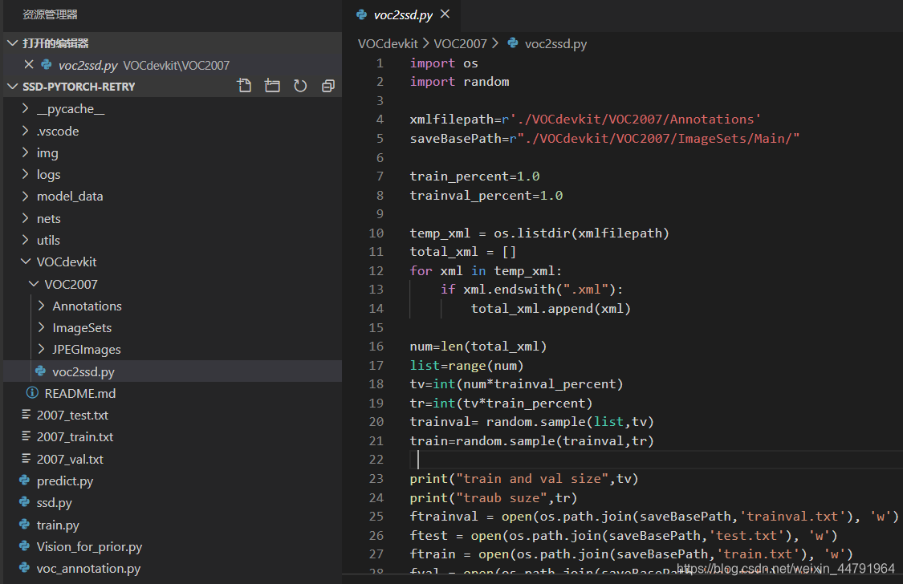The image size is (903, 584).
Task: Click the New File icon in explorer header
Action: [x=244, y=87]
